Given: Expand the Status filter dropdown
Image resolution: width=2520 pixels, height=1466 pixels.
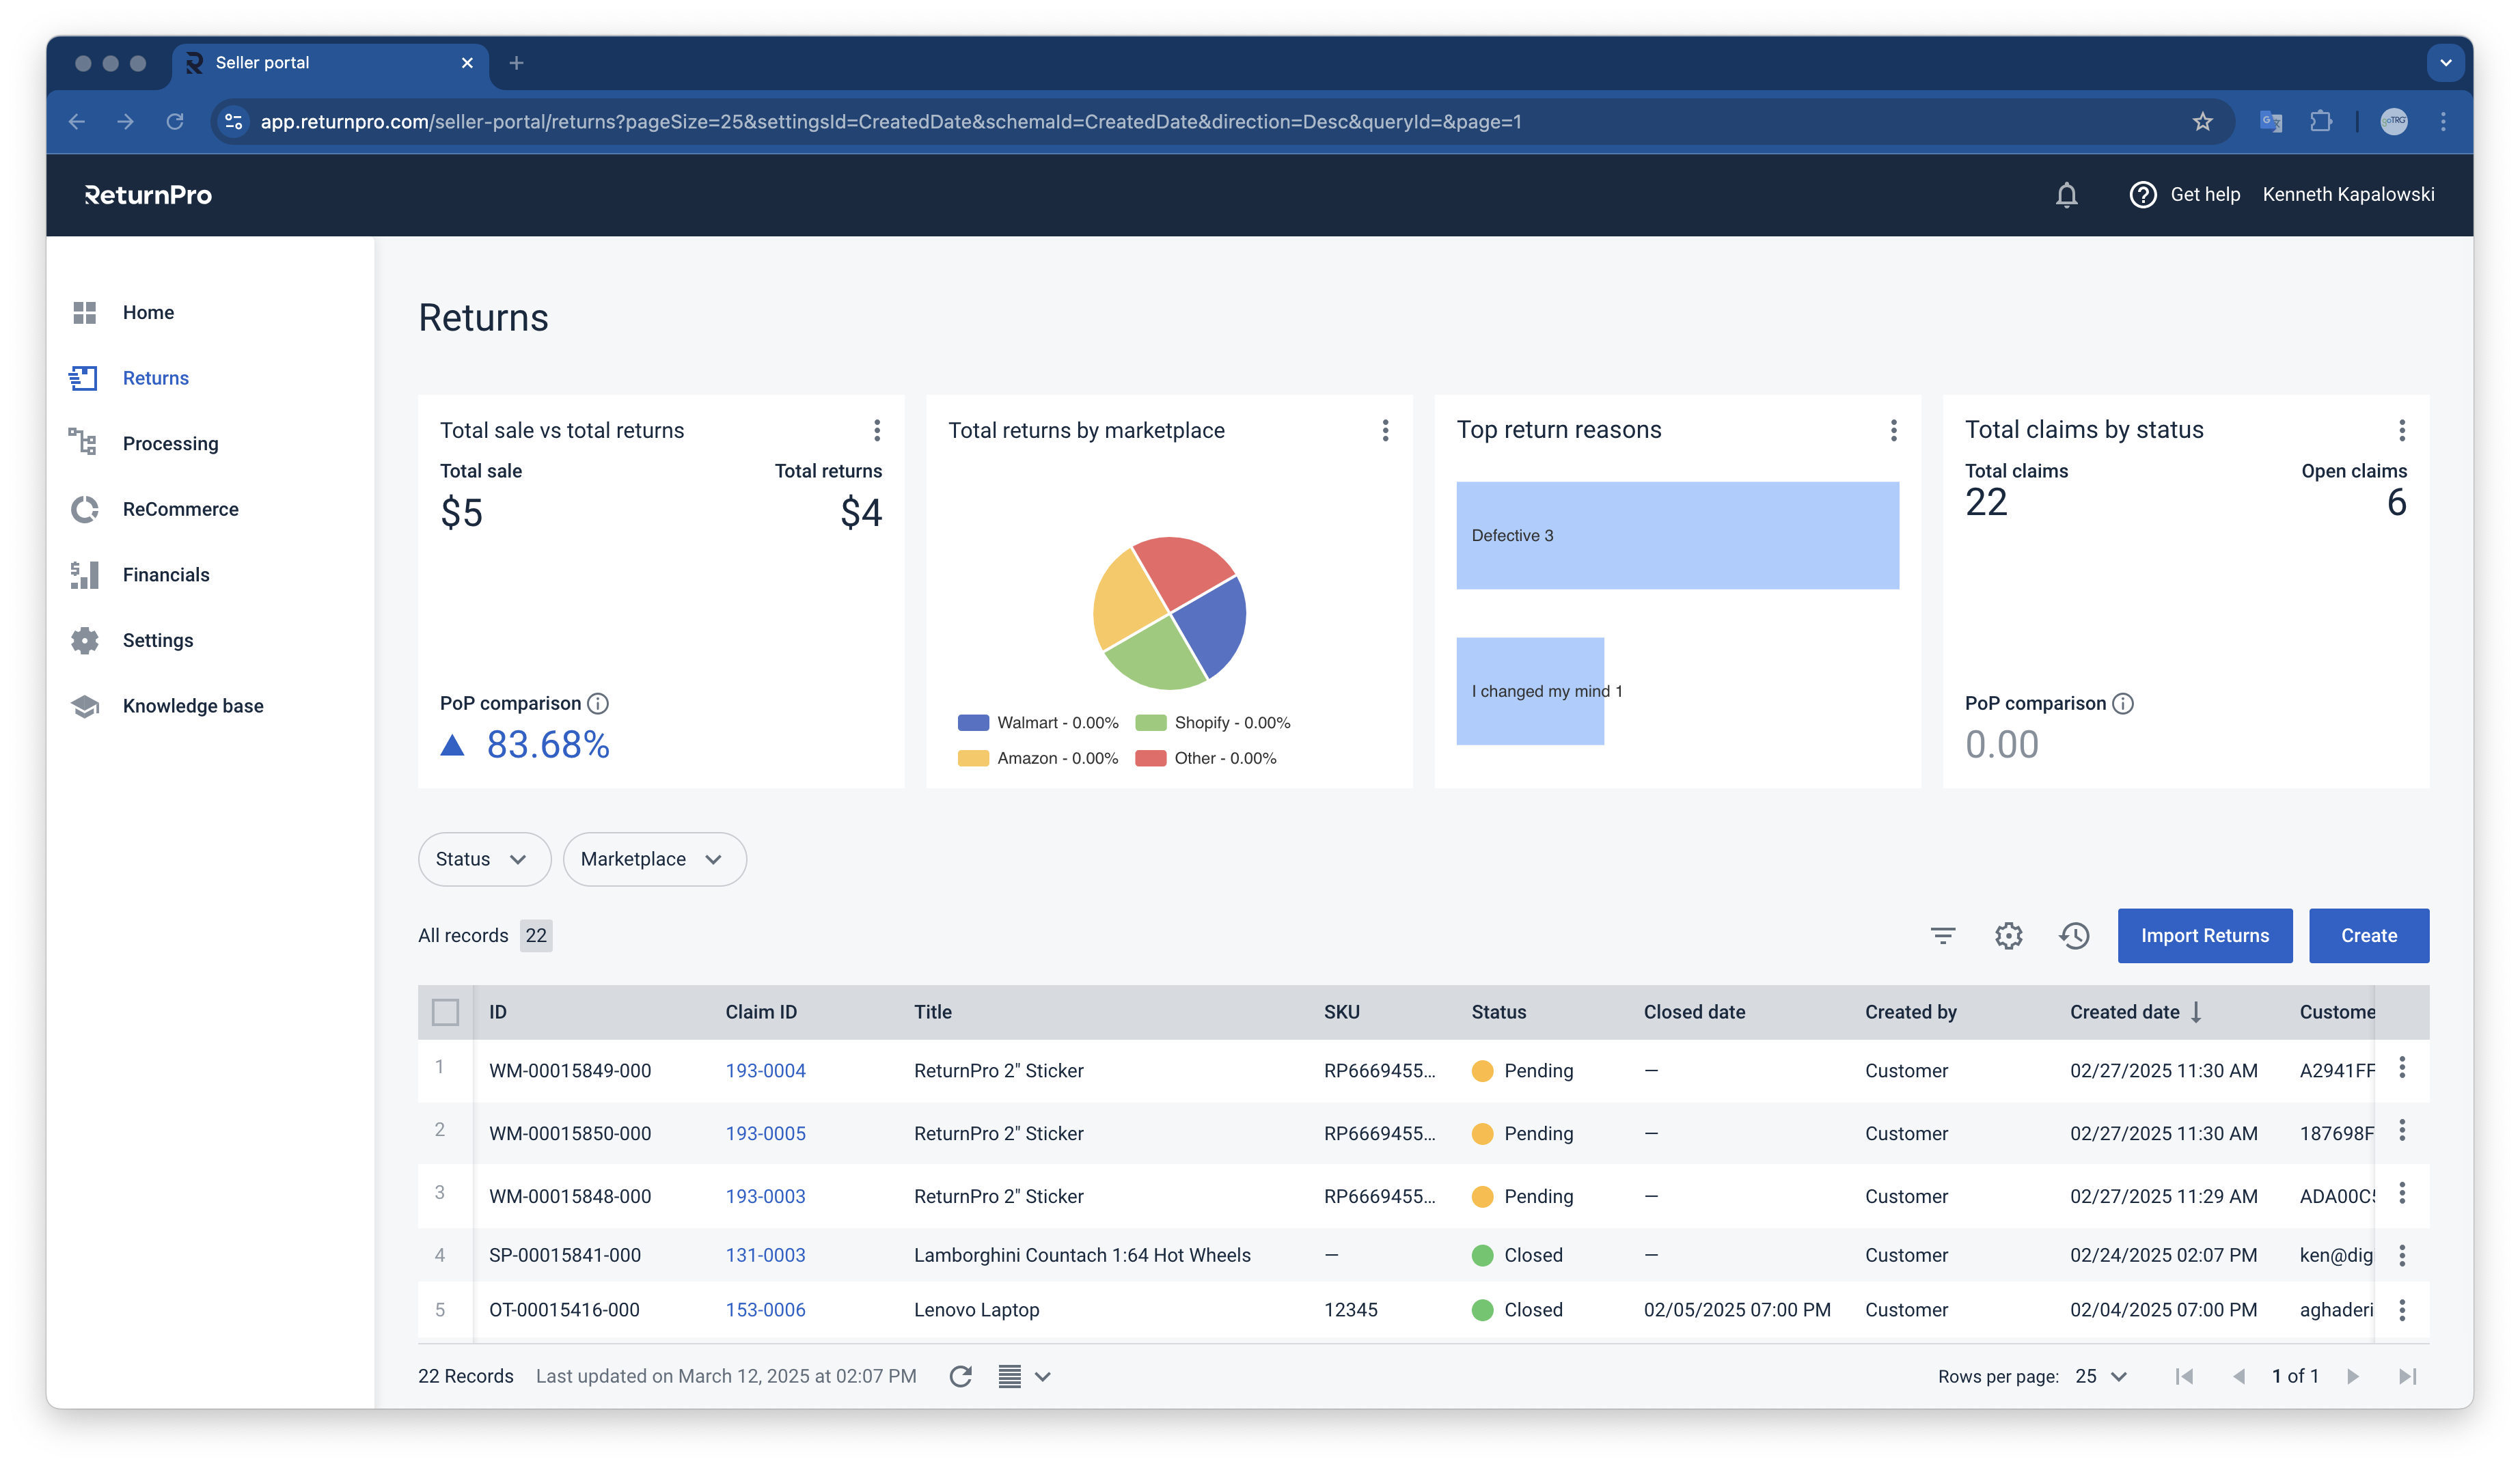Looking at the screenshot, I should (484, 859).
